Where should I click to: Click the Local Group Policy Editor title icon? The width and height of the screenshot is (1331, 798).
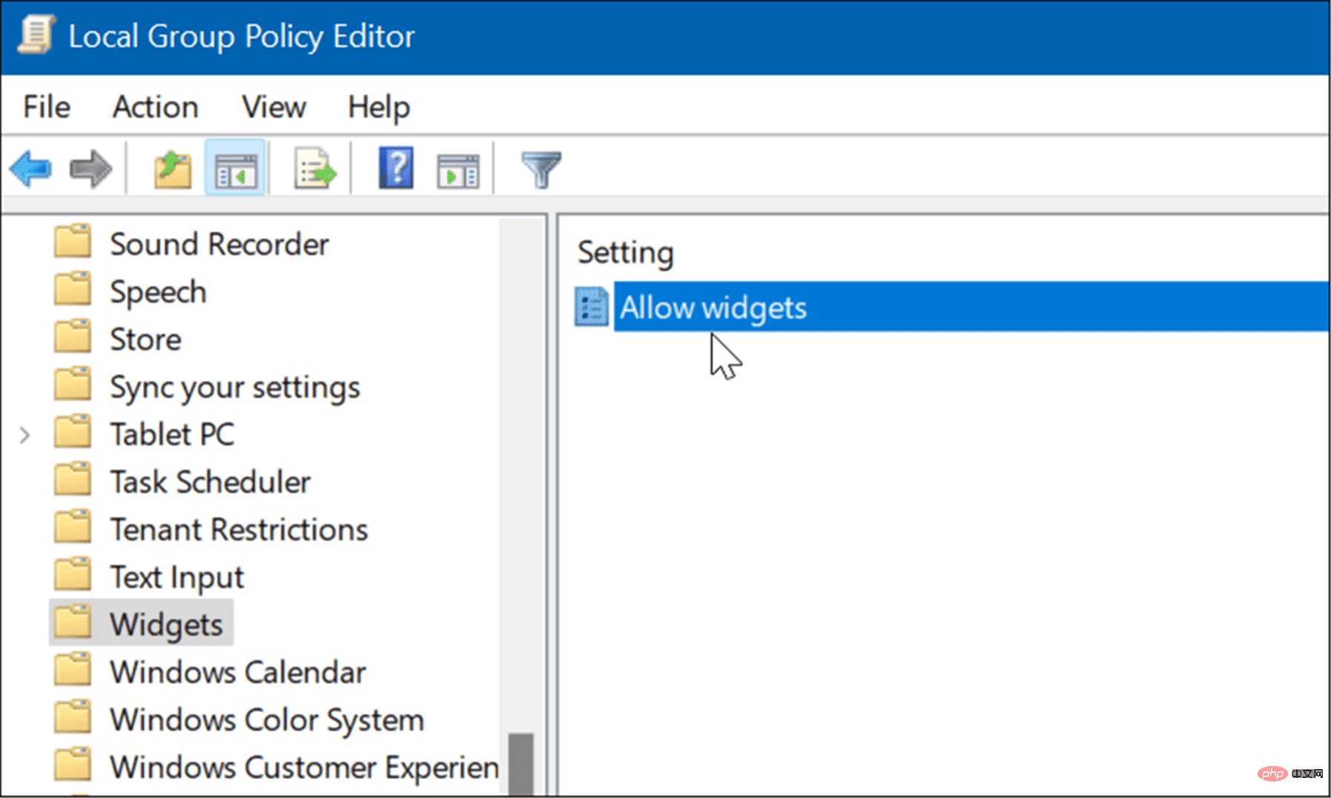(36, 35)
